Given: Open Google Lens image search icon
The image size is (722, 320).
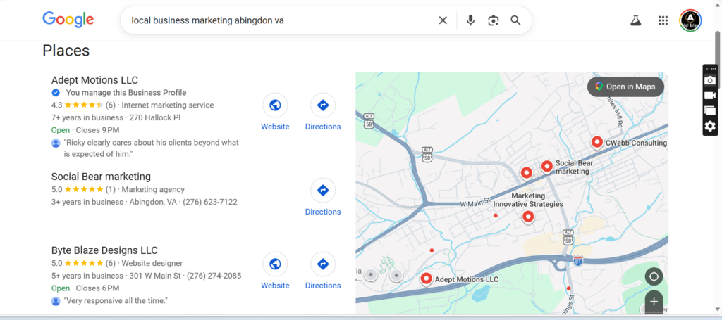Looking at the screenshot, I should click(493, 20).
